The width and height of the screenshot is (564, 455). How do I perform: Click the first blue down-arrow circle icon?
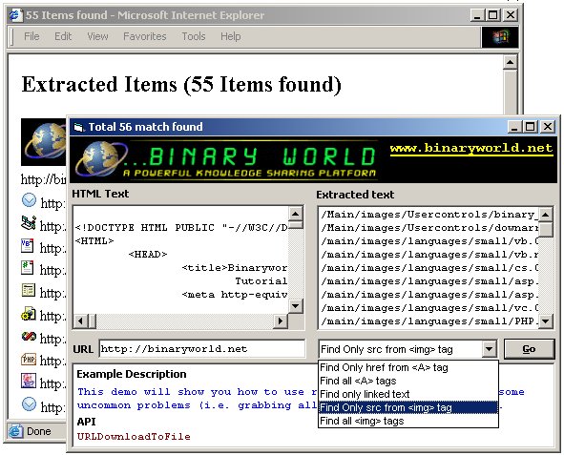point(29,200)
